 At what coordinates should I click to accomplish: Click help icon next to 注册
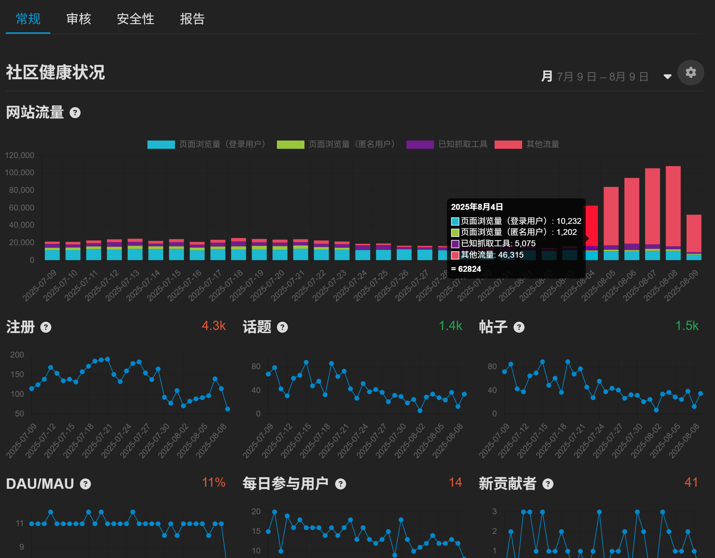(x=46, y=327)
